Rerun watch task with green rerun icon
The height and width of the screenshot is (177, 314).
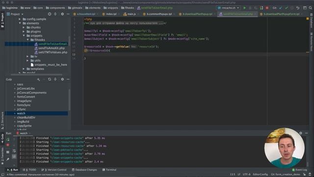(x=8, y=139)
